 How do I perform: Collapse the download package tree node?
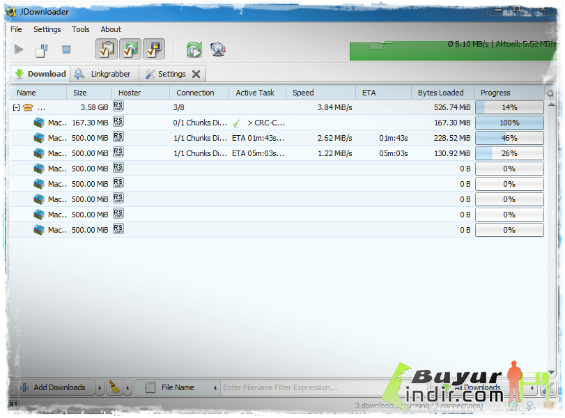coord(16,107)
